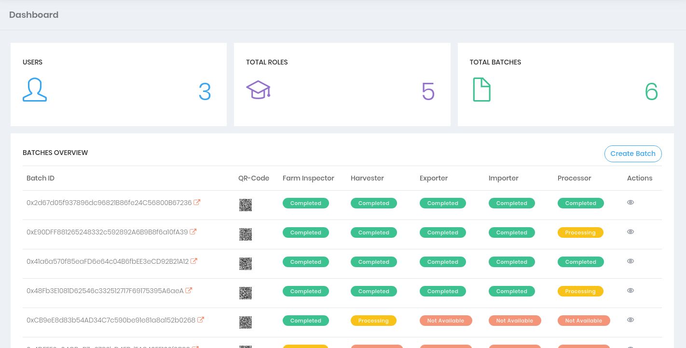
Task: Click the Total Batches document icon
Action: coord(481,90)
